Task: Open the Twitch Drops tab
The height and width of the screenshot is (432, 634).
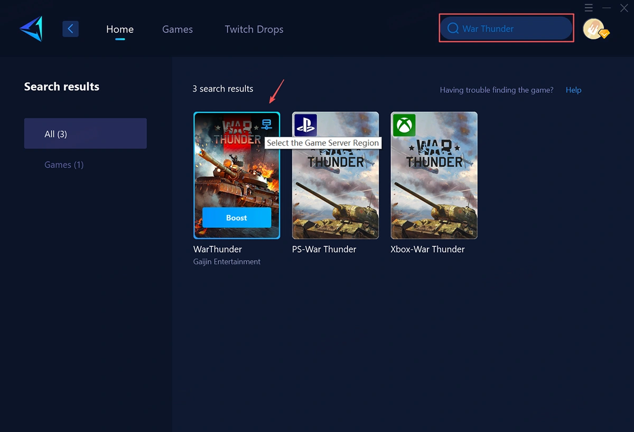Action: coord(254,29)
